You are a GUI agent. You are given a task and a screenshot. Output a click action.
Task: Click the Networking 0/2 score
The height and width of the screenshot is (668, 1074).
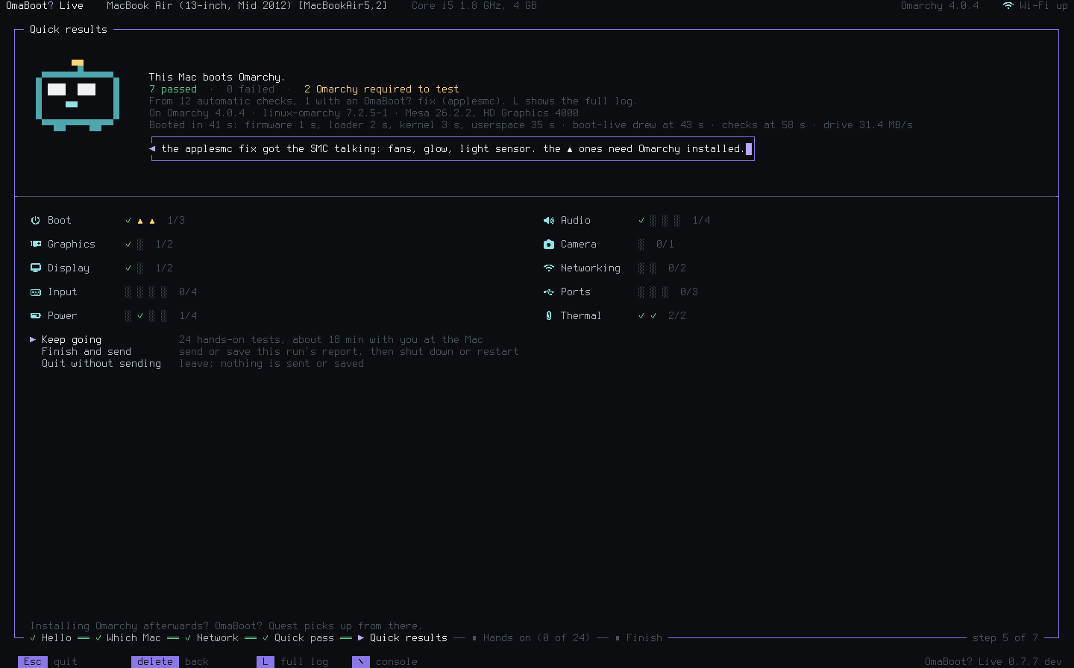click(x=677, y=268)
